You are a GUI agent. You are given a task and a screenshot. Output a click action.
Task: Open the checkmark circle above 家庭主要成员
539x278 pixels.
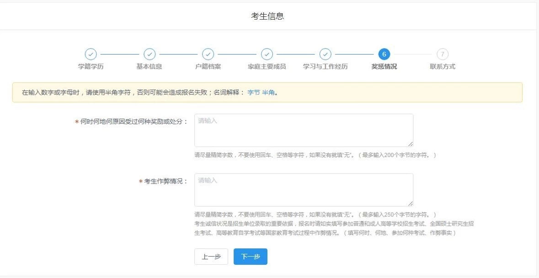tap(267, 54)
